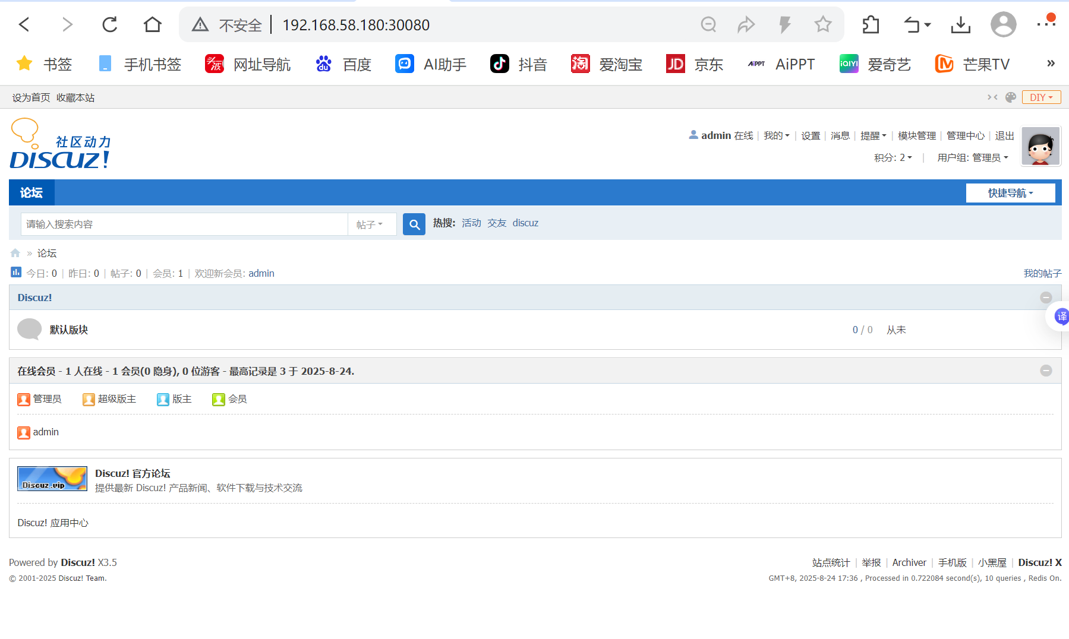Click 退出 to log out
The width and height of the screenshot is (1069, 639).
click(x=1004, y=135)
